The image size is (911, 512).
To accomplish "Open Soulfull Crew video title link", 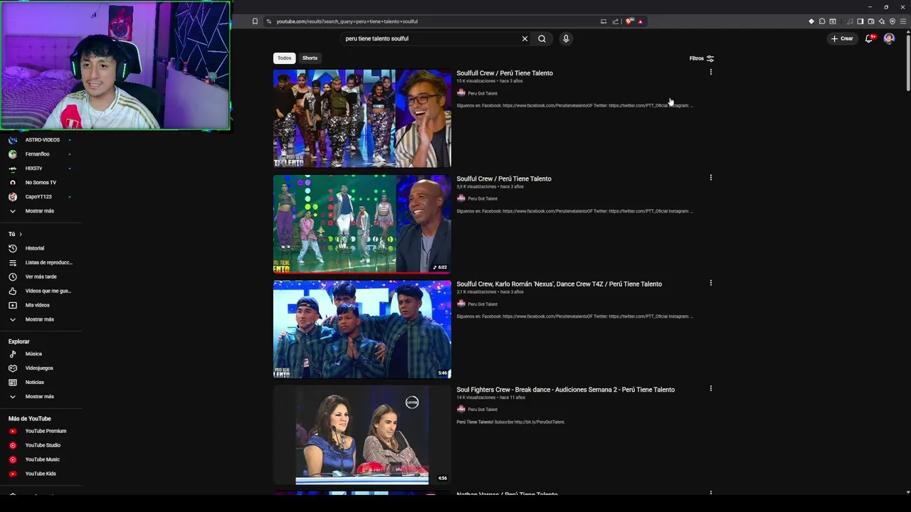I will (x=505, y=73).
